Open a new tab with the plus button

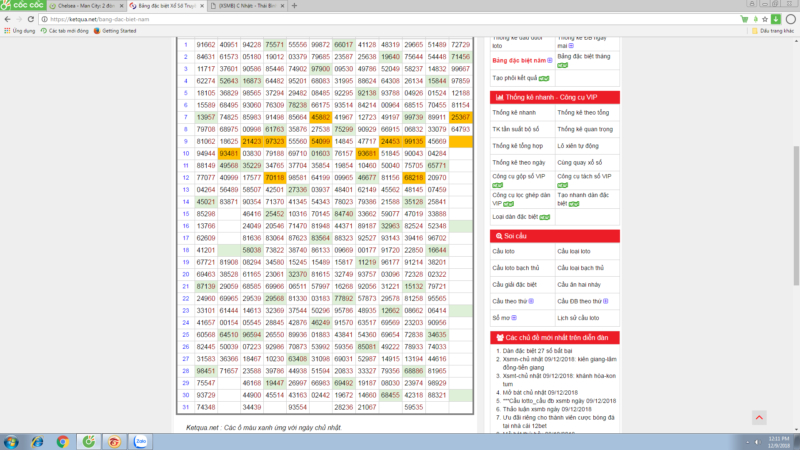(294, 6)
